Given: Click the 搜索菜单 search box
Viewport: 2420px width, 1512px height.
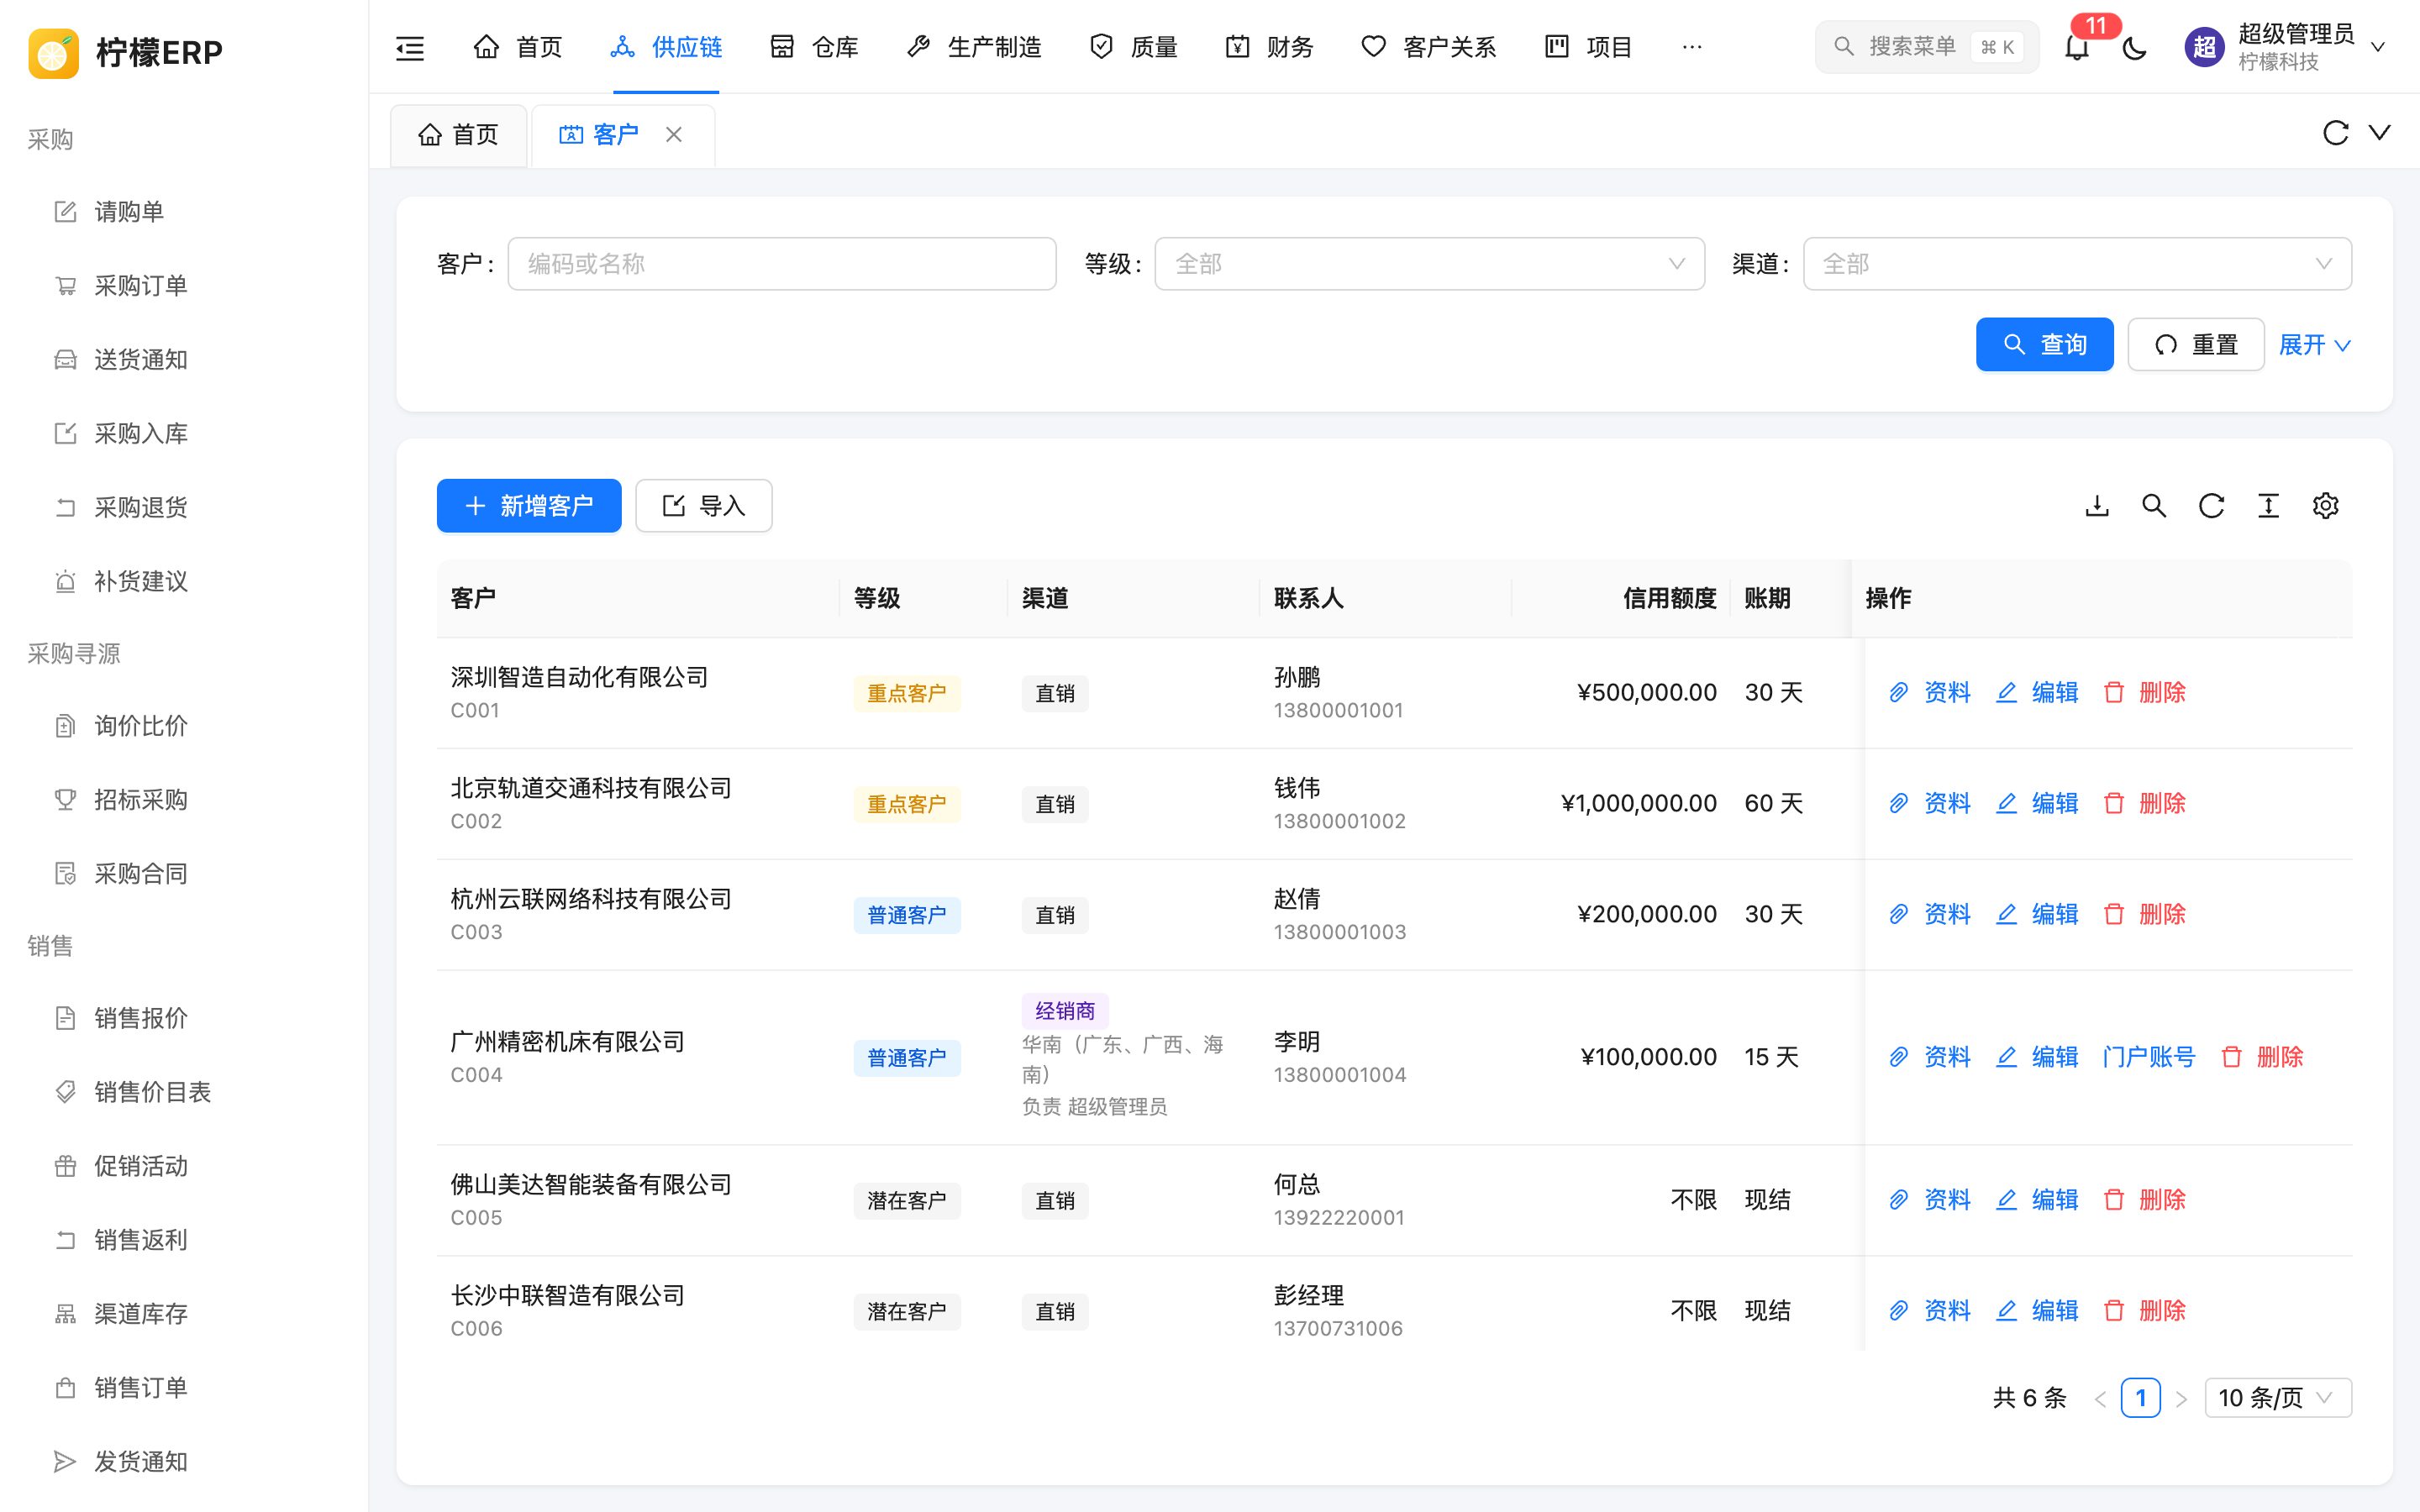Looking at the screenshot, I should (1927, 47).
